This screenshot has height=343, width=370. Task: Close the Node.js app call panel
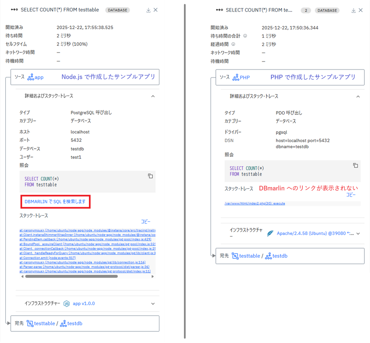pyautogui.click(x=155, y=10)
